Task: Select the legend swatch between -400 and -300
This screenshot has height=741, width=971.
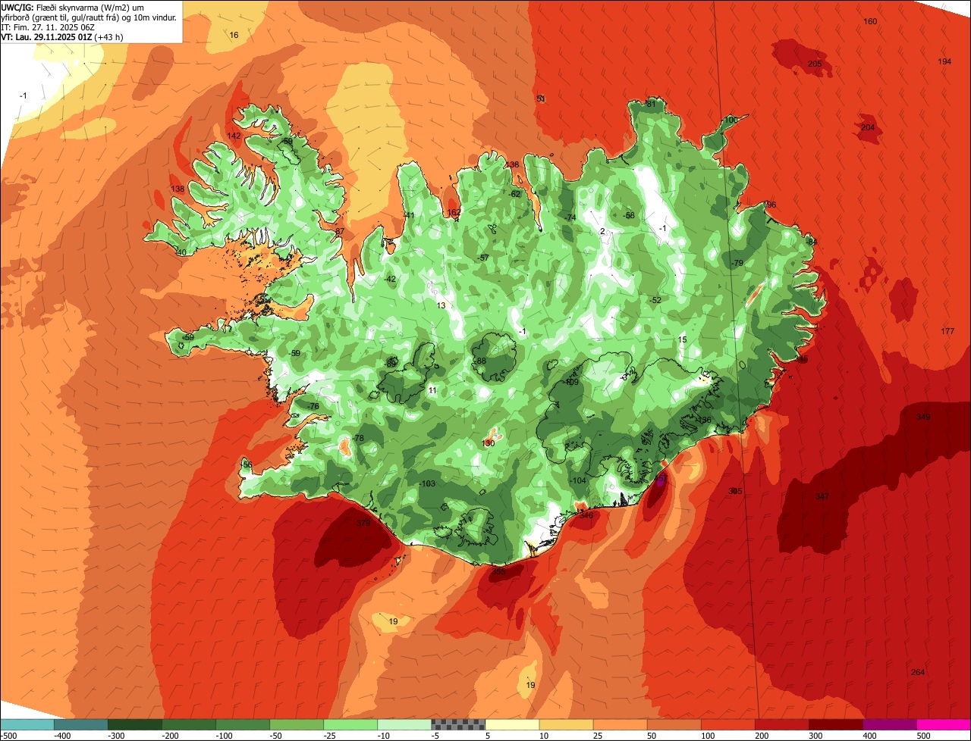Action: click(x=81, y=724)
